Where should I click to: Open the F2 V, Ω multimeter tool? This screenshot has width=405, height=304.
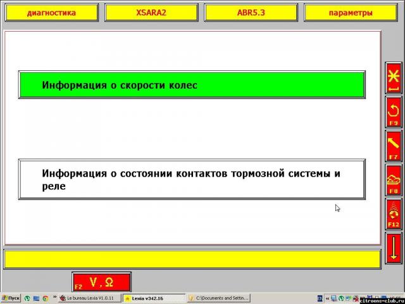pyautogui.click(x=102, y=282)
